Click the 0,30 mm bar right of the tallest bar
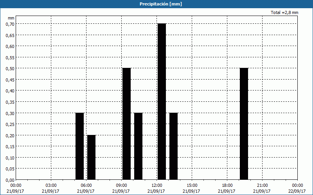The height and width of the screenshot is (195, 313). [x=173, y=146]
